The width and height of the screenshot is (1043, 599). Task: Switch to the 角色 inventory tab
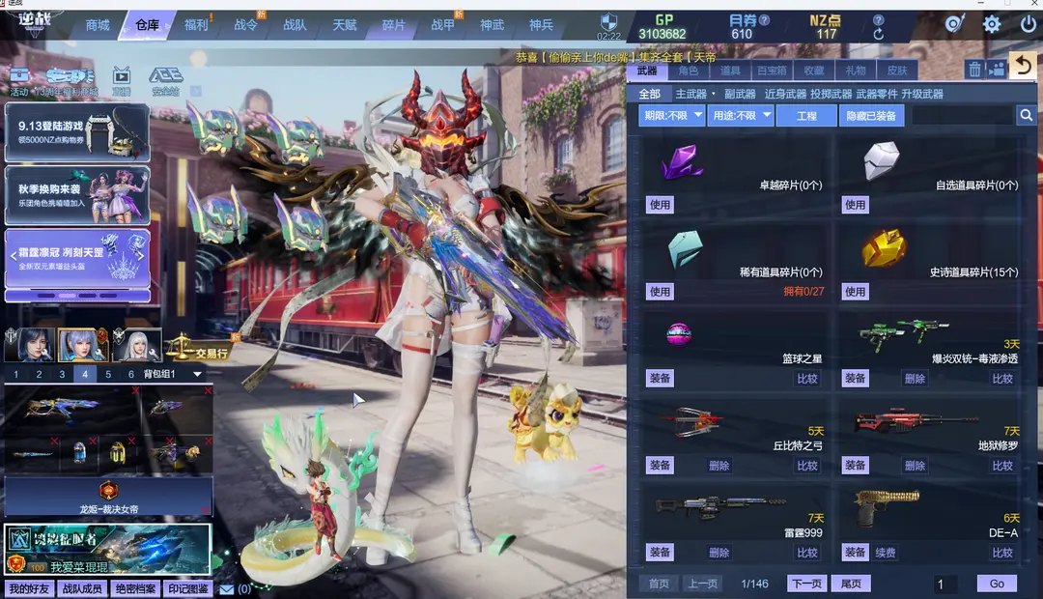click(689, 71)
